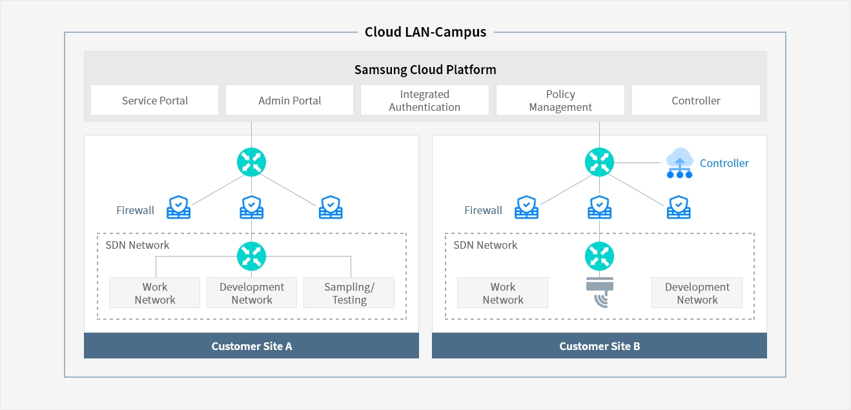The width and height of the screenshot is (851, 410).
Task: Select the rightmost firewall icon in Site A
Action: pos(331,208)
